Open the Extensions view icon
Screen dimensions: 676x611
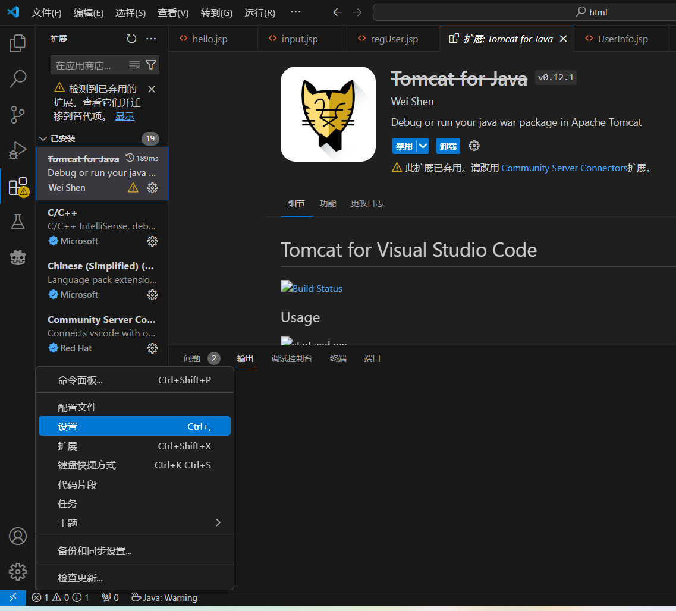click(x=18, y=186)
